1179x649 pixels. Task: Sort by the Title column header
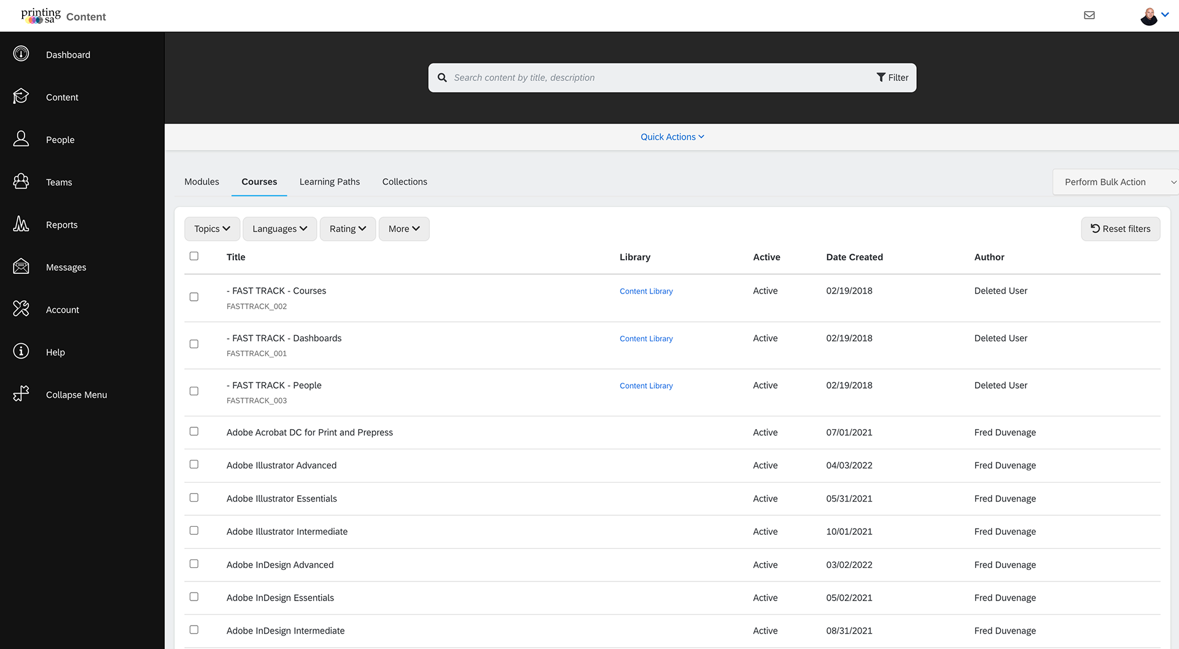[x=236, y=257]
